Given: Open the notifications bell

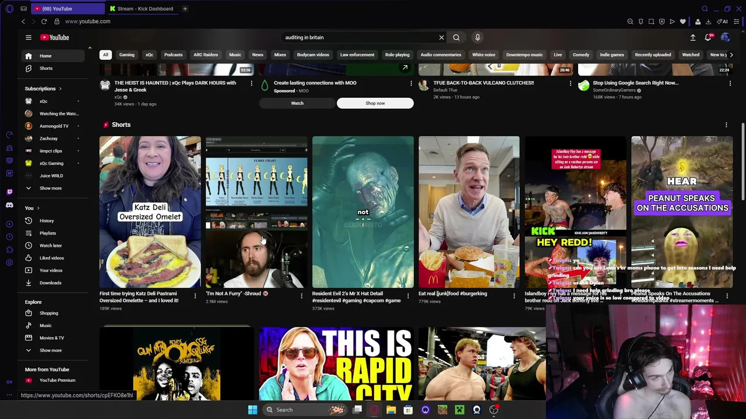Looking at the screenshot, I should (708, 37).
